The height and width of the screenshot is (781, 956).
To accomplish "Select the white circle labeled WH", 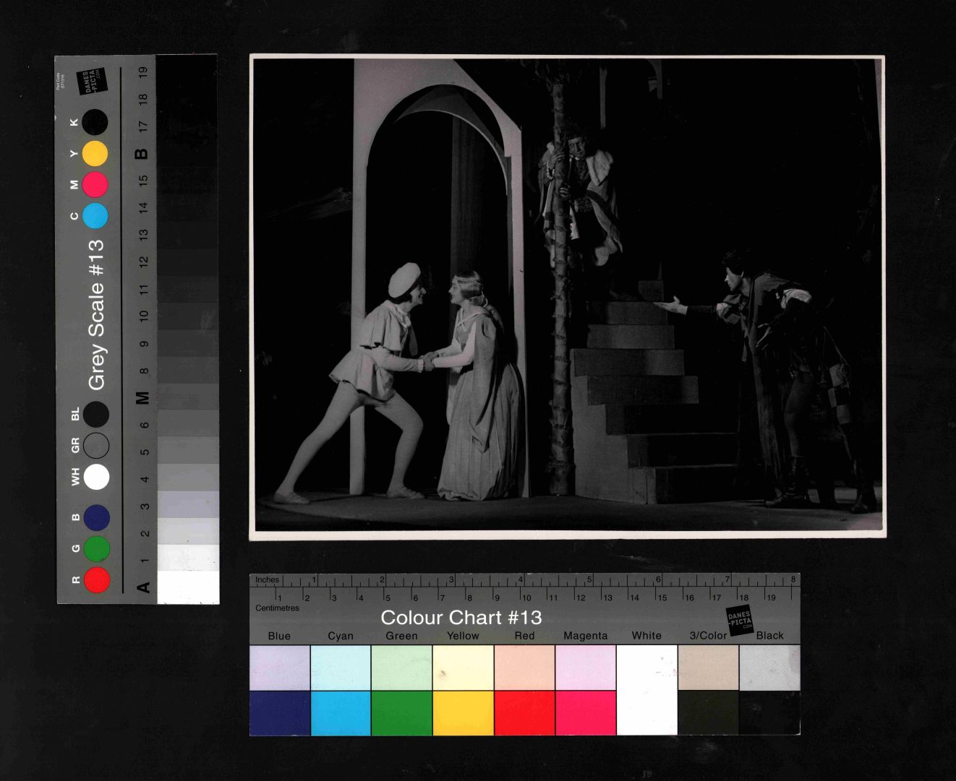I will coord(96,477).
